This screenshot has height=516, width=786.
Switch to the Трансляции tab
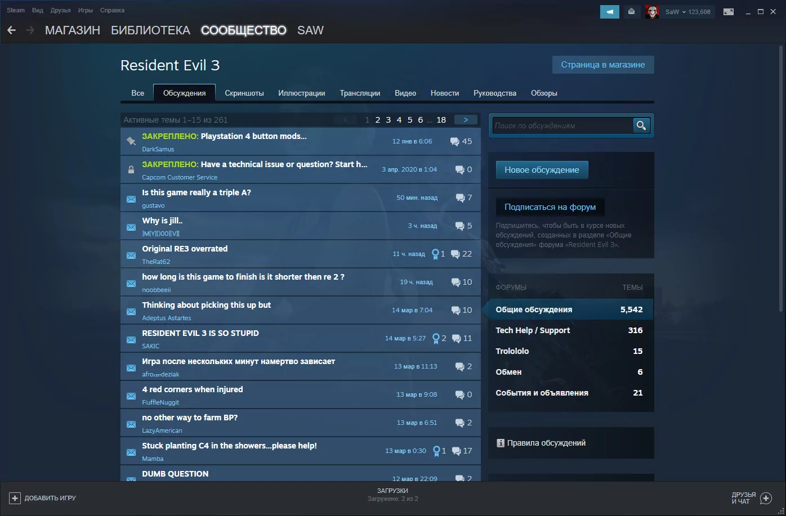pyautogui.click(x=360, y=93)
